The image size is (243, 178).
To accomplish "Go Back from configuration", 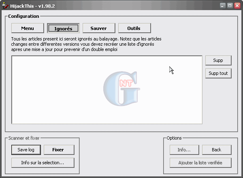I will pyautogui.click(x=217, y=150).
